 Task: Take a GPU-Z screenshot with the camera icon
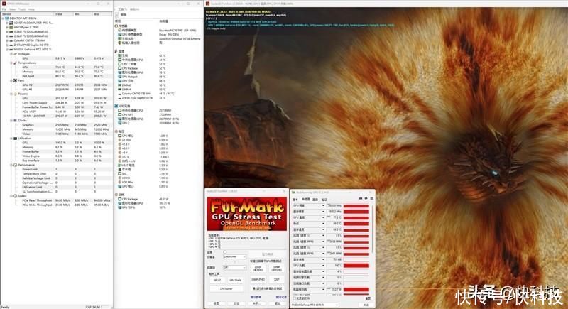tap(360, 198)
